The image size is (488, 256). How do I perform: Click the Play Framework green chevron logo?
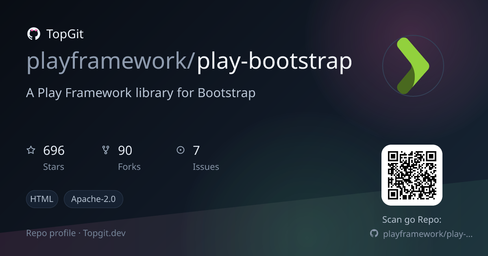click(x=413, y=65)
